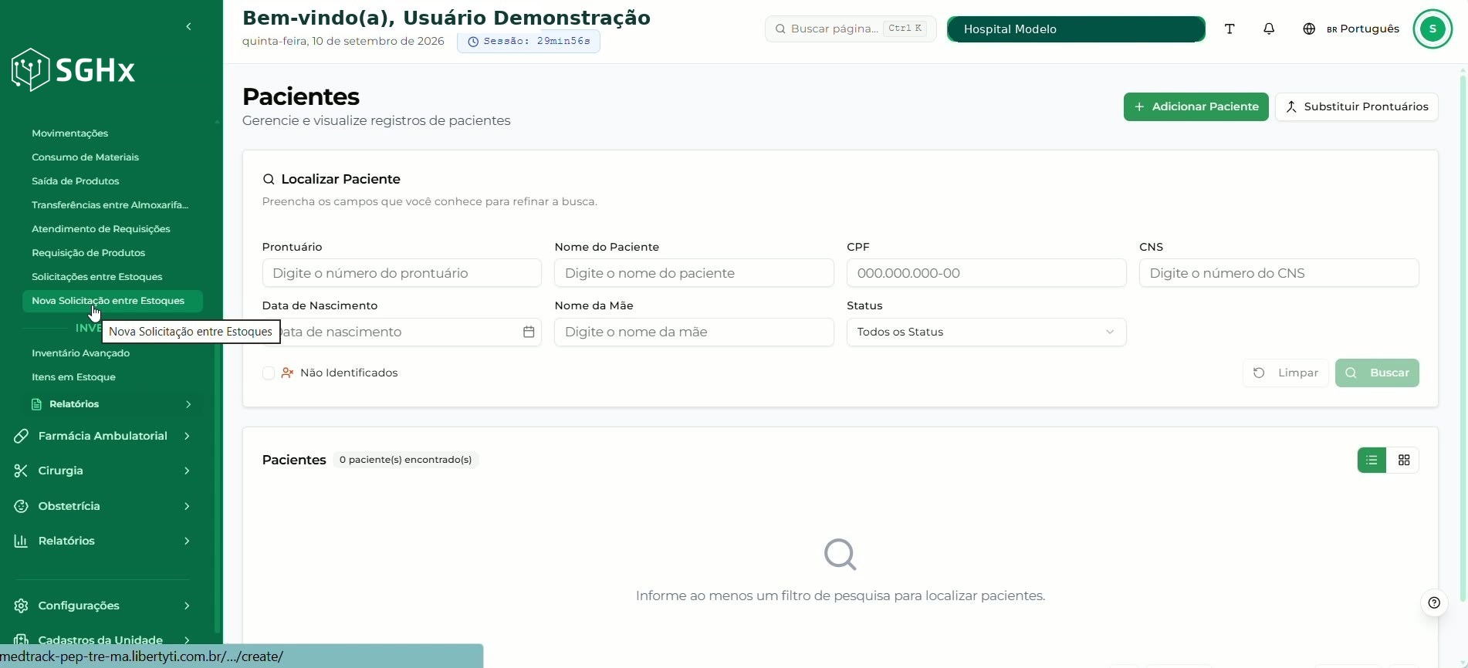Open the Hospital Modelo unit selector

[1076, 29]
